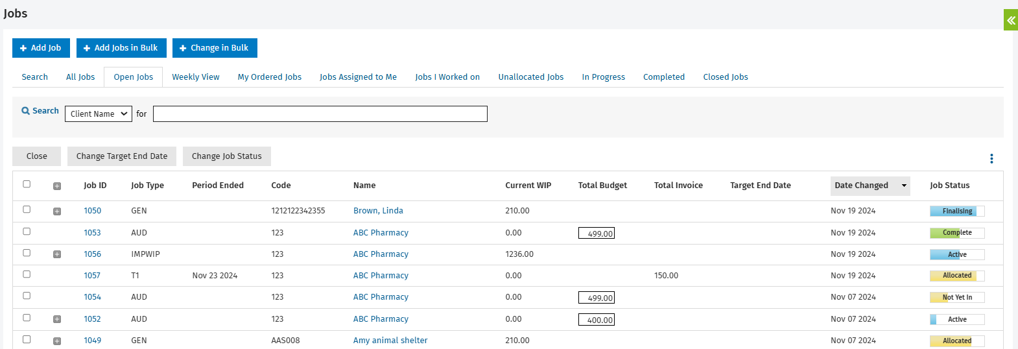The image size is (1018, 349).
Task: Click Change Job Status button
Action: [x=227, y=156]
